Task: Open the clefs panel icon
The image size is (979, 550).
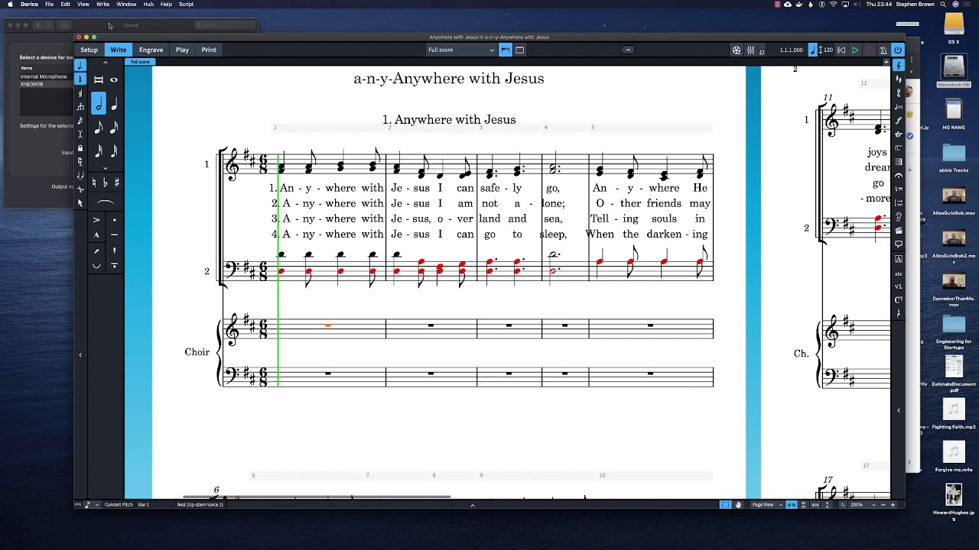Action: 899,64
